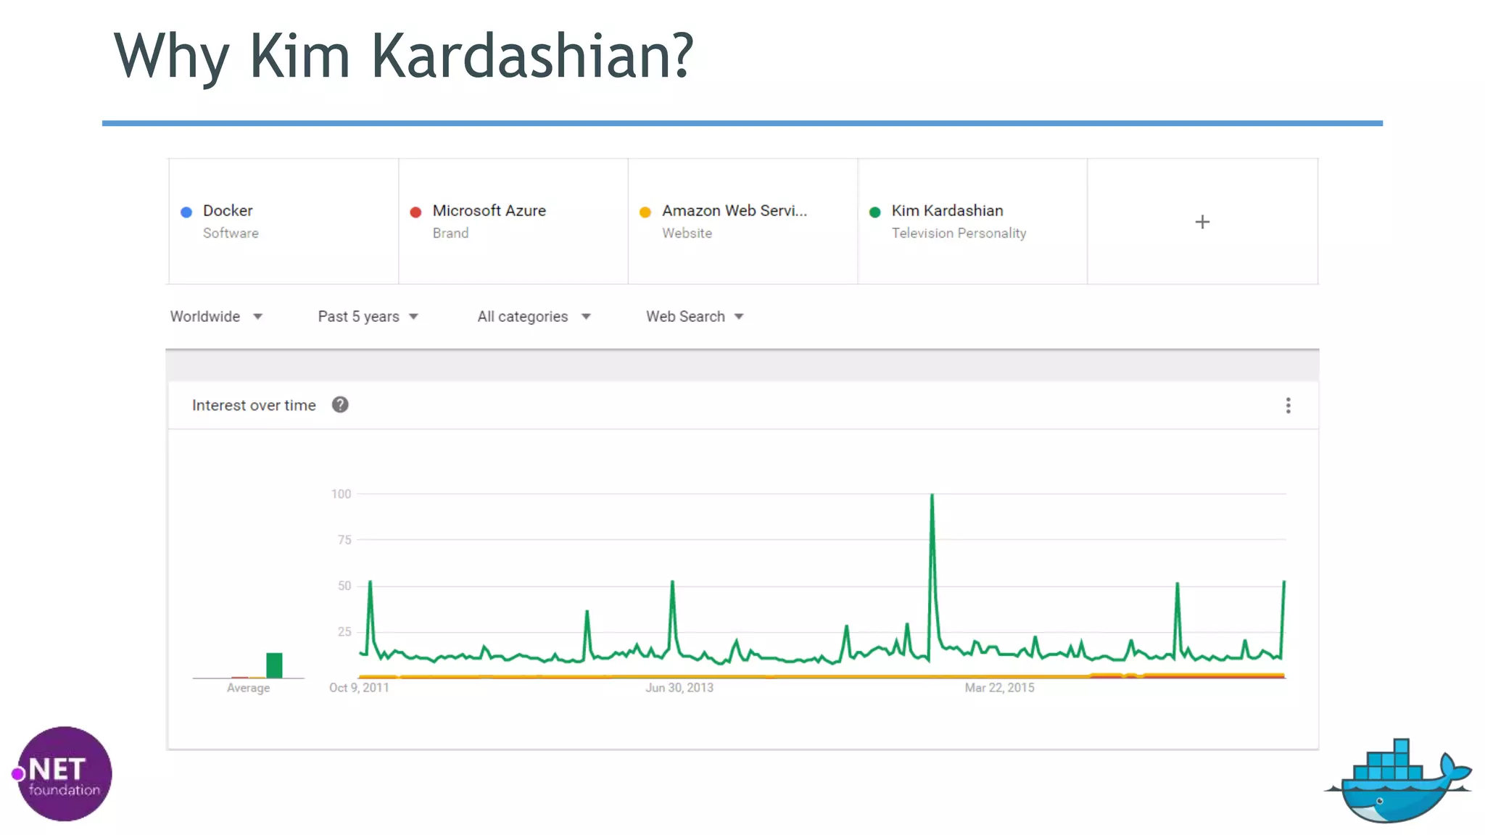Select the Docker search term card
Viewport: 1485px width, 835px height.
(x=284, y=221)
